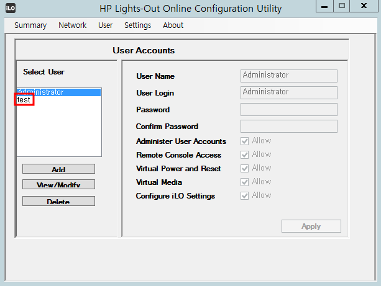Open the Settings menu

(137, 25)
